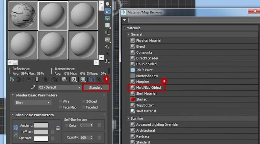The height and width of the screenshot is (144, 260).
Task: Click the Standard material type button
Action: pyautogui.click(x=97, y=87)
